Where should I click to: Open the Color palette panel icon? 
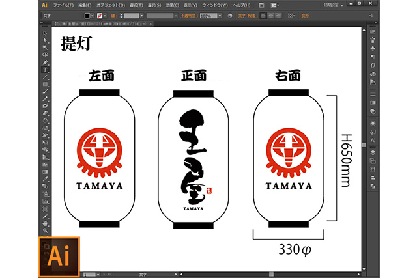click(373, 74)
